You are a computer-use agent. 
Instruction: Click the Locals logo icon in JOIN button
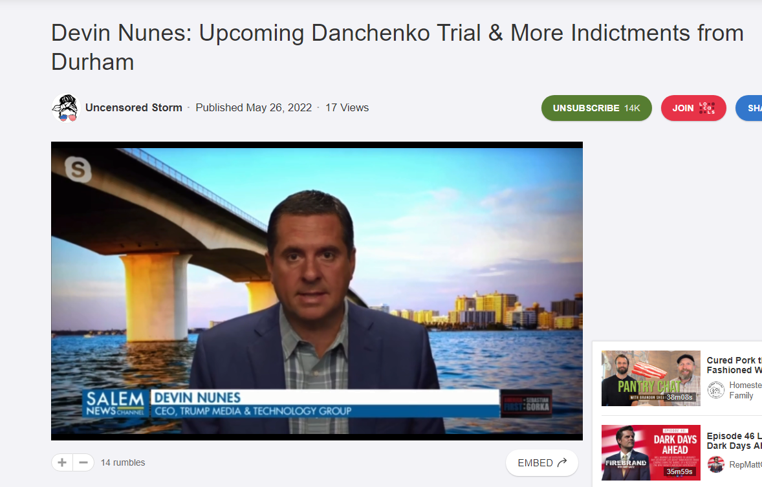[707, 108]
